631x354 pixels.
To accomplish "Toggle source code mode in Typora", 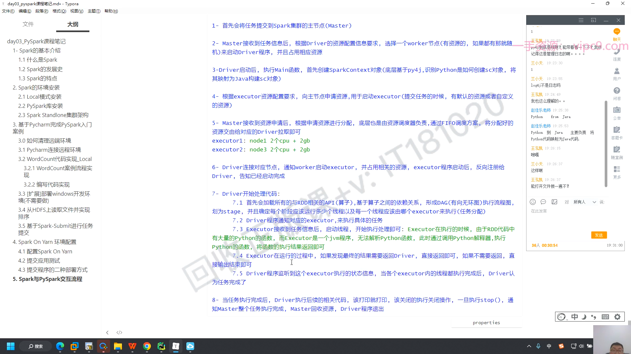I will coord(119,332).
